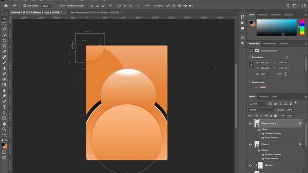Click the width W input field
This screenshot has width=308, height=173.
pos(265,62)
